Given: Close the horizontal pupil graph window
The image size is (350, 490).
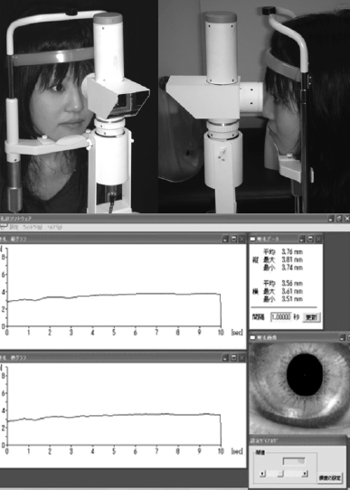Looking at the screenshot, I should [241, 358].
